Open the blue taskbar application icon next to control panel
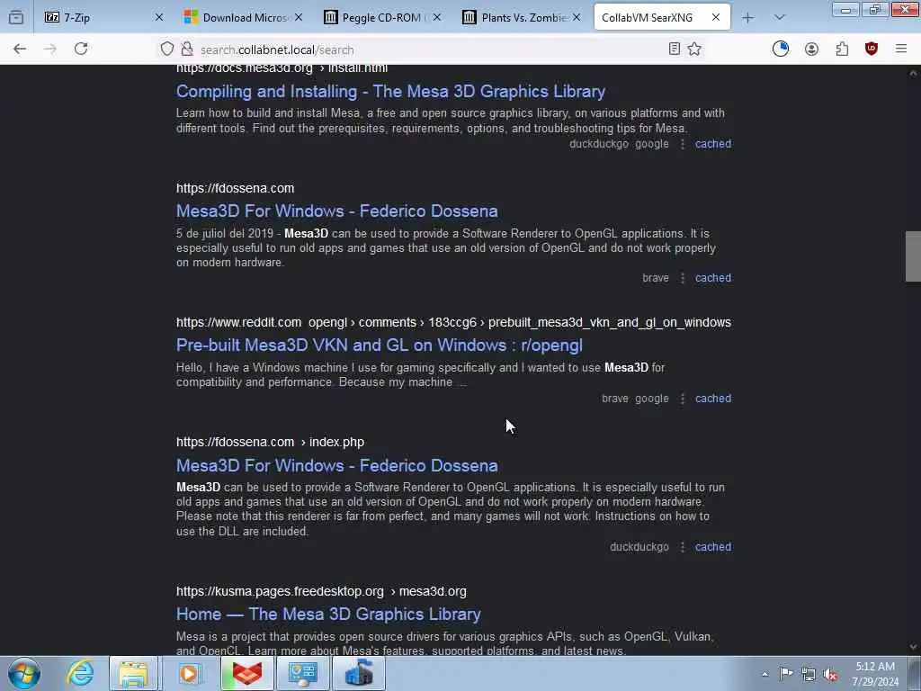The height and width of the screenshot is (691, 921). point(359,673)
